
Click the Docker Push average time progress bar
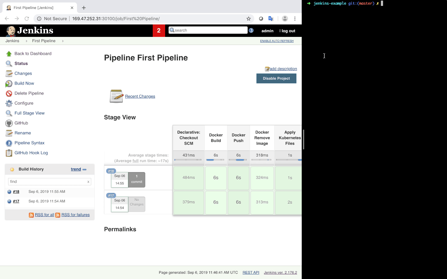[238, 160]
